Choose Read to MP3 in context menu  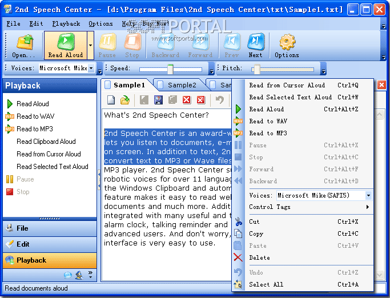(303, 133)
